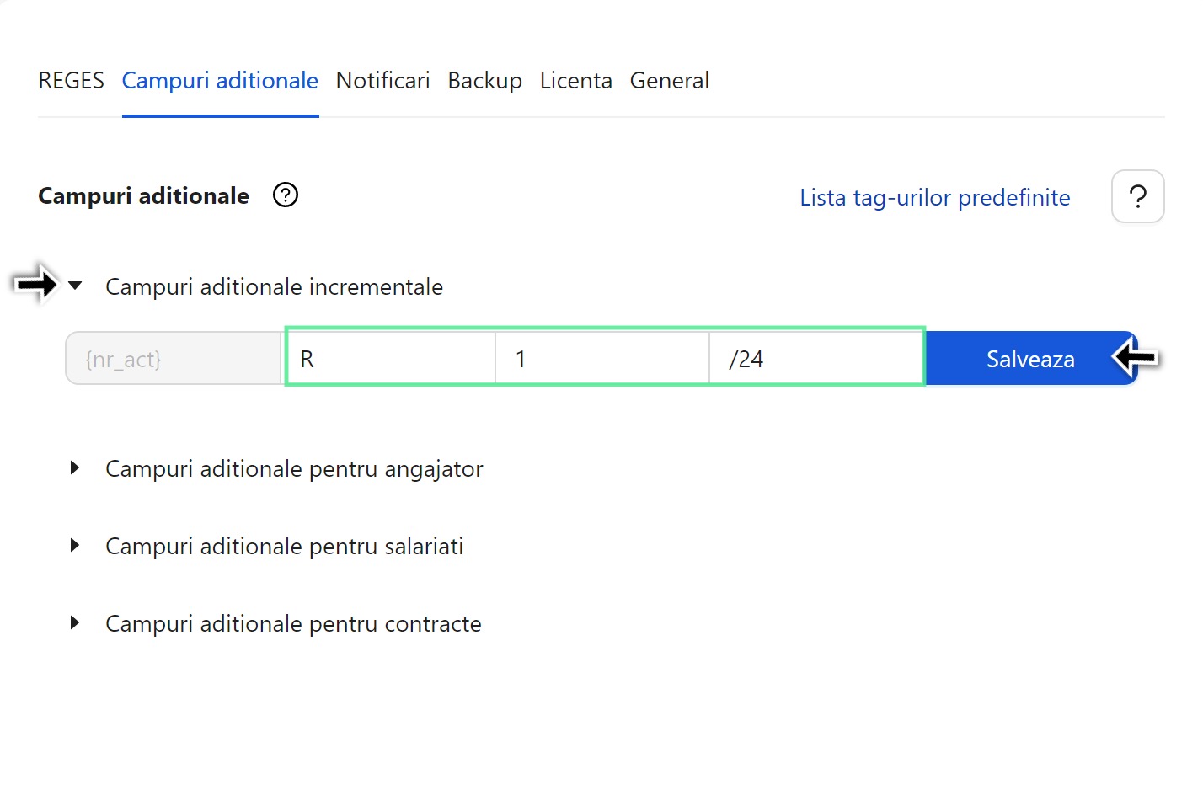The width and height of the screenshot is (1203, 785).
Task: Click the disclosure triangle next to incrementale
Action: click(74, 286)
